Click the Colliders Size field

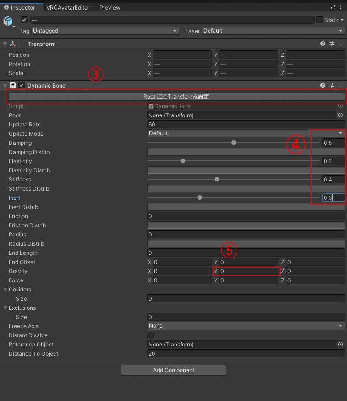(246, 299)
